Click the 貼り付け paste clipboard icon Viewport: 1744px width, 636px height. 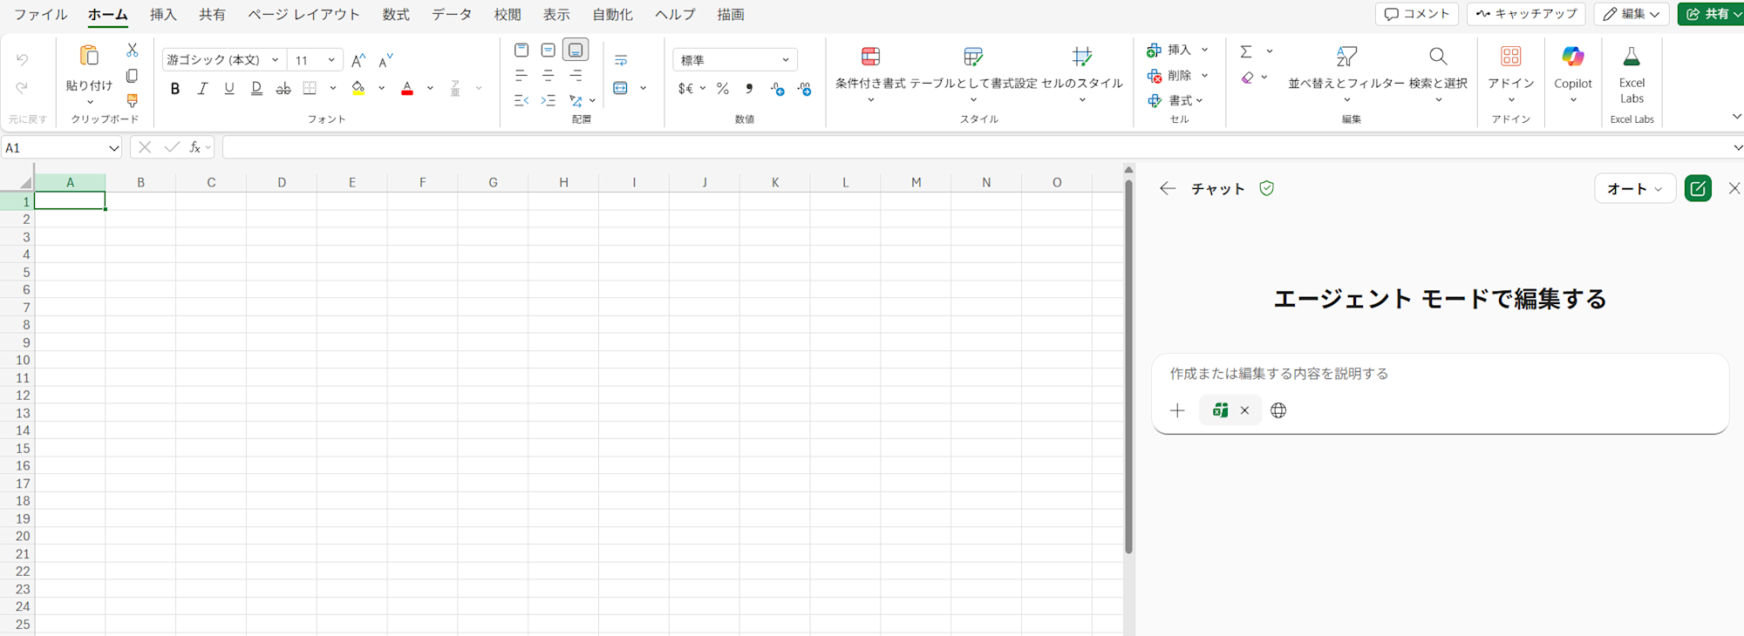[x=89, y=57]
